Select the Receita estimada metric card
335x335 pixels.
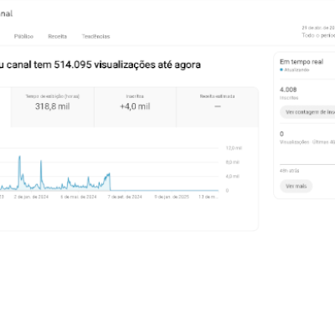[218, 107]
